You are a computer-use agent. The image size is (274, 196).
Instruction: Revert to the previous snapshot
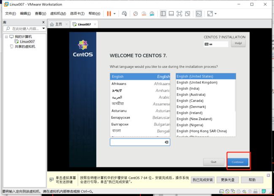coord(144,13)
